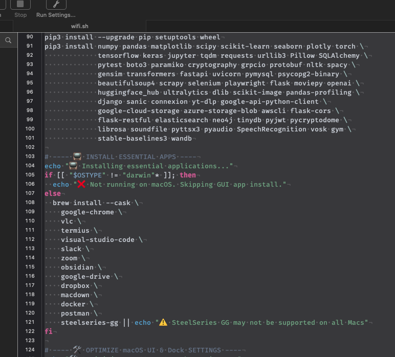395x357 pixels.
Task: Click on 'psycopg2-binary' on line 94
Action: pos(309,74)
